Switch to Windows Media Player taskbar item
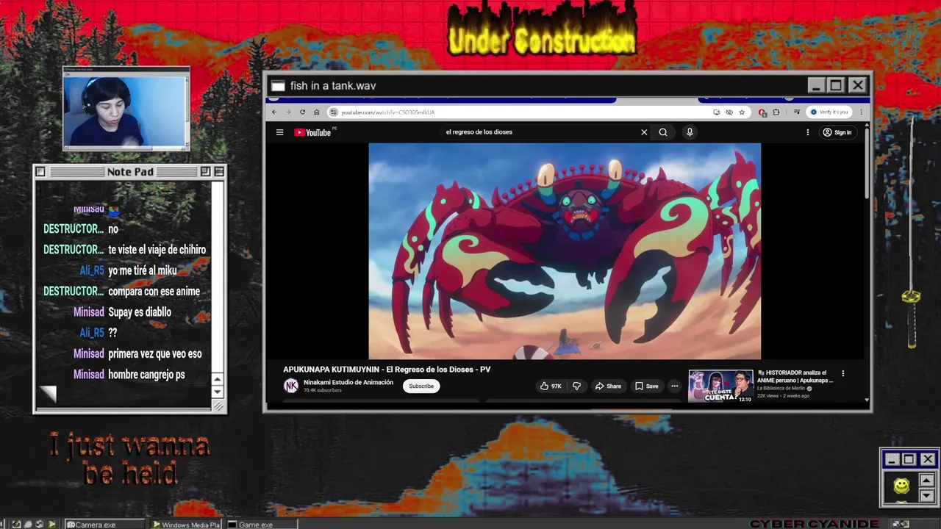Screen dimensions: 941x529 point(187,524)
